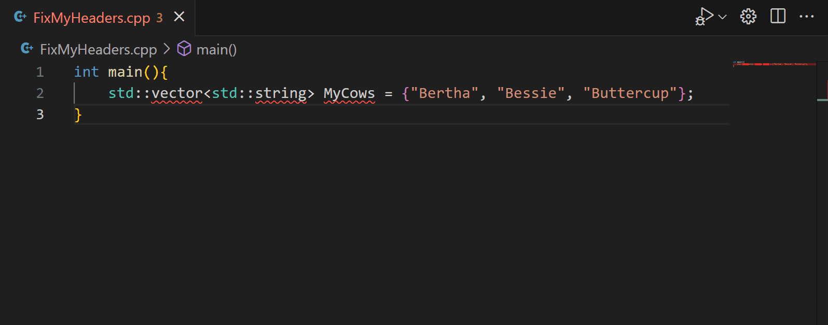
Task: Place cursor on the word MyCows
Action: tap(349, 93)
